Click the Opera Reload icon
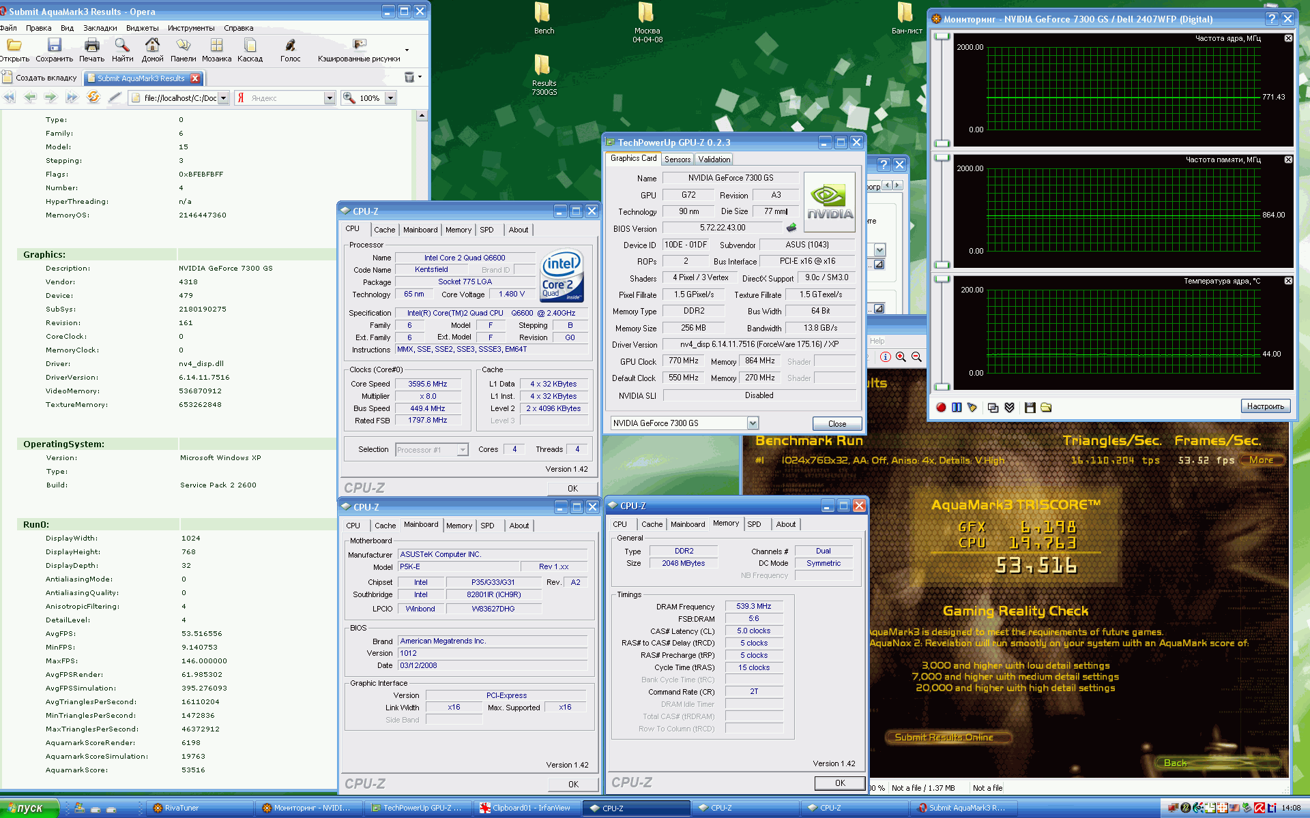Viewport: 1310px width, 818px height. click(93, 97)
